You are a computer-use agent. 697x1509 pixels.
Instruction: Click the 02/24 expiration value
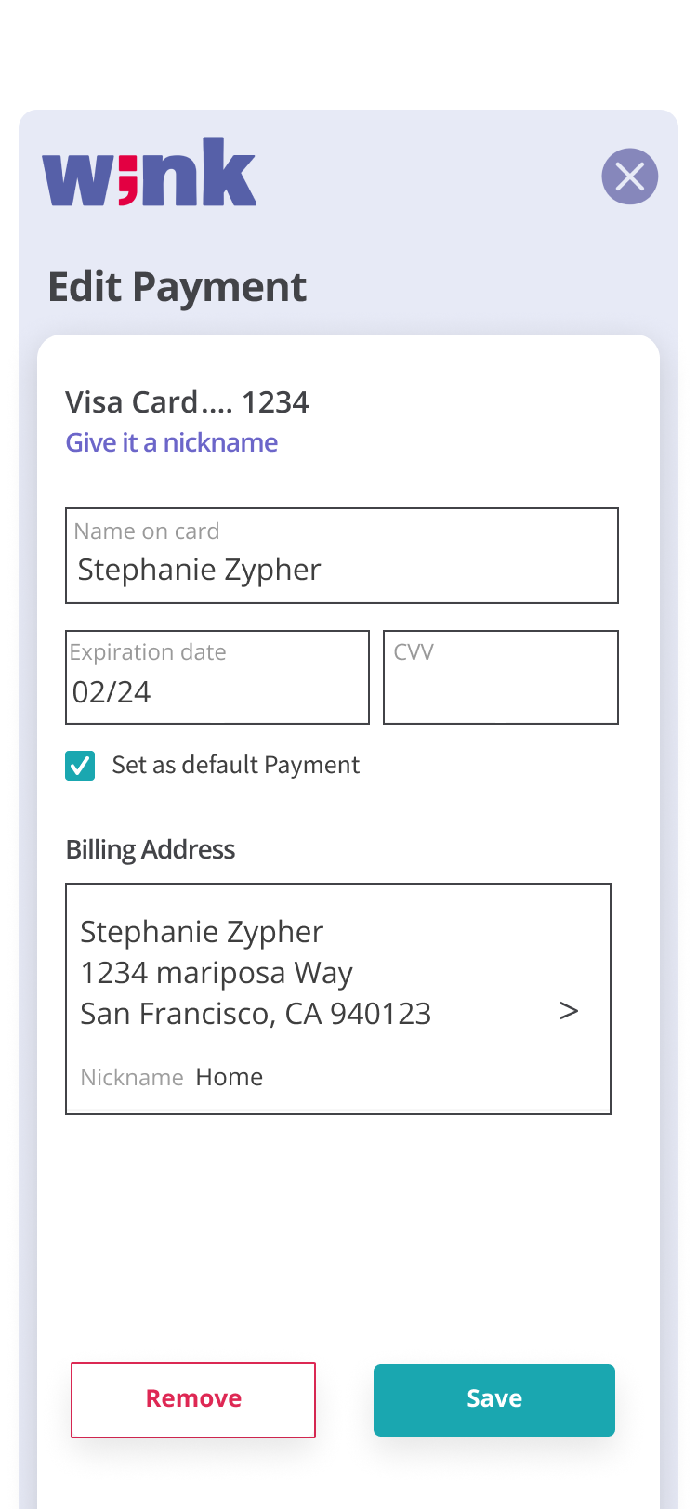click(x=112, y=692)
